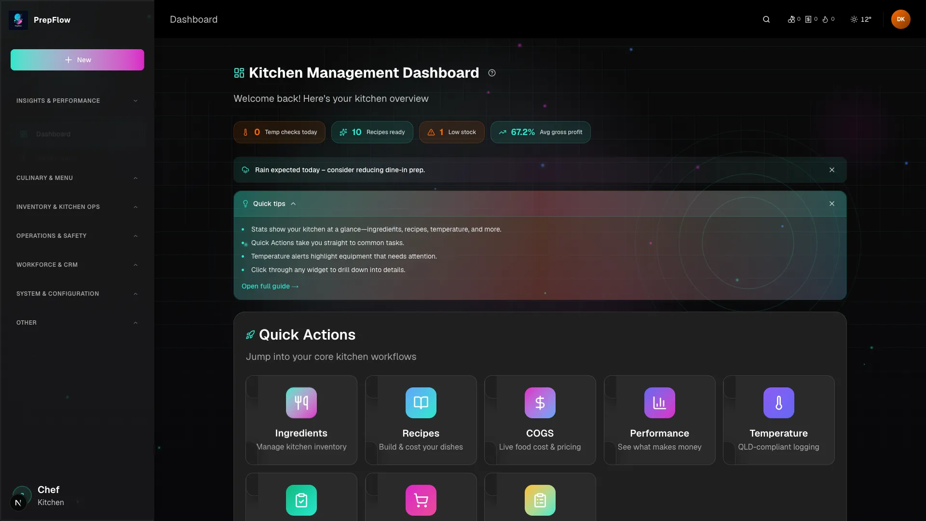Image resolution: width=926 pixels, height=521 pixels.
Task: Open the 67.2% Avg gross profit stat
Action: coord(540,132)
